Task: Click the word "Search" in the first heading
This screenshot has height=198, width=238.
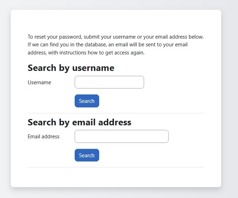Action: pyautogui.click(x=42, y=68)
